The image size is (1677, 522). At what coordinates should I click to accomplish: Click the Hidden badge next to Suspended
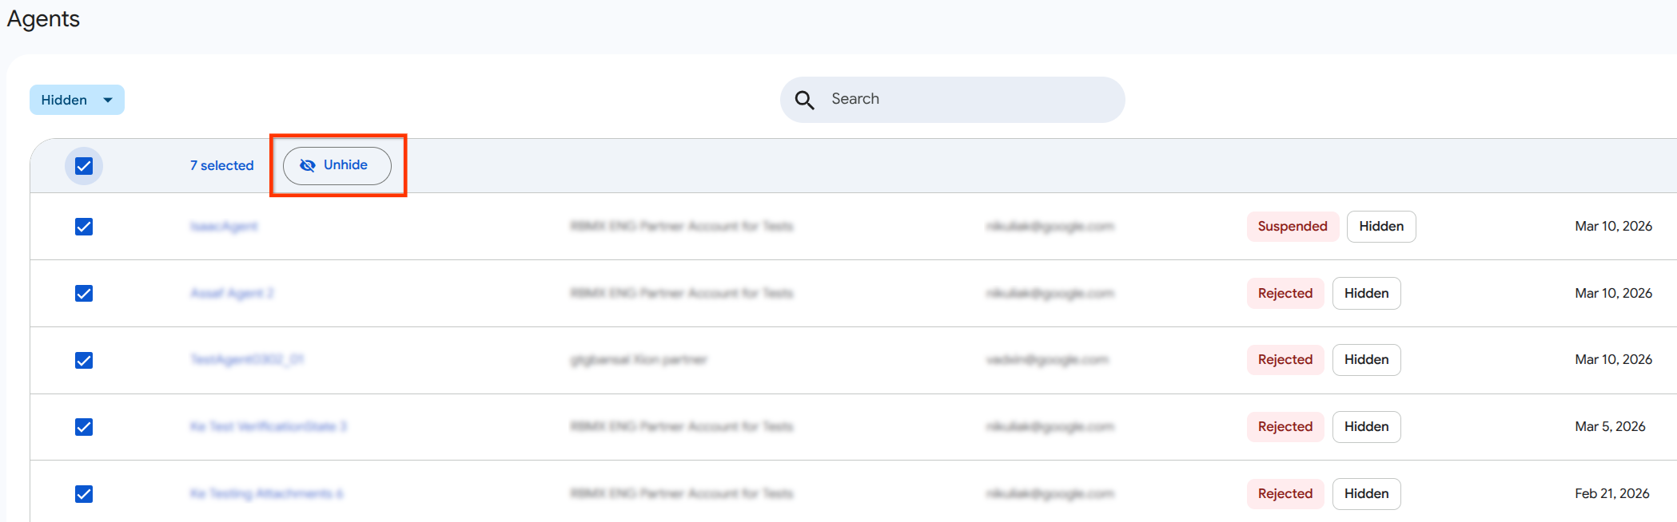(x=1380, y=227)
